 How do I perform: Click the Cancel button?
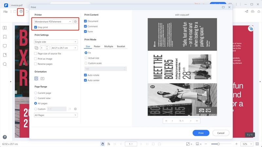[221, 133]
